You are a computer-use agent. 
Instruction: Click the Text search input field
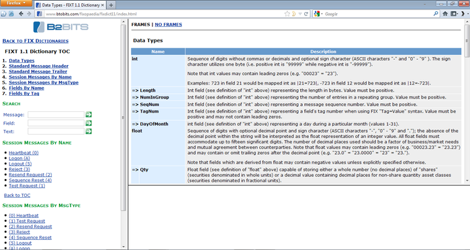click(x=56, y=131)
